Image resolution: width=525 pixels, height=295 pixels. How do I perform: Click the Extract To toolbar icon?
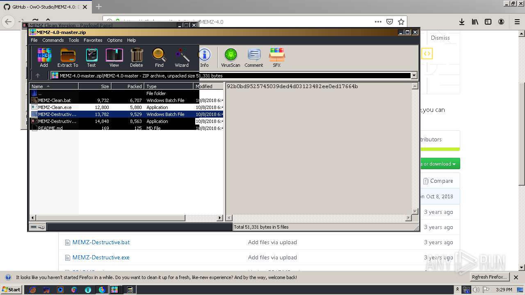point(68,57)
